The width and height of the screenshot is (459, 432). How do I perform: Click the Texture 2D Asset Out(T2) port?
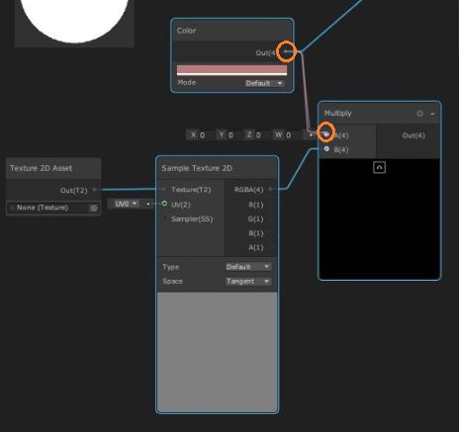[94, 190]
